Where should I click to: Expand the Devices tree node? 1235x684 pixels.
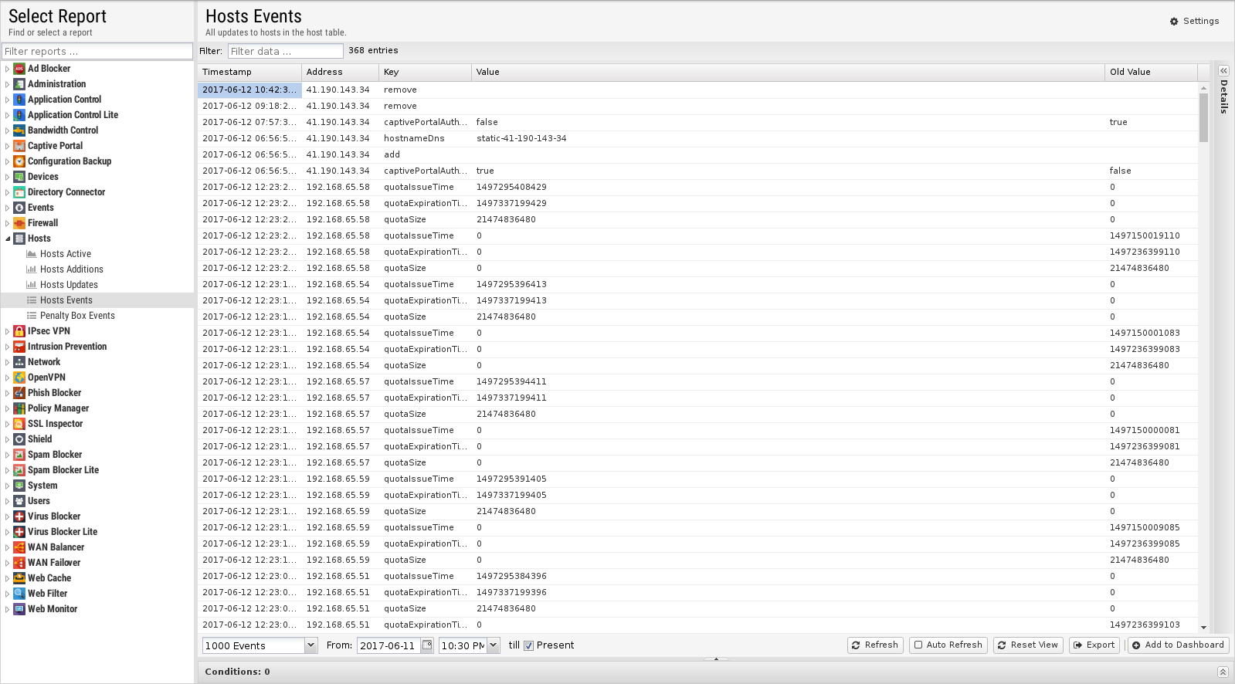tap(8, 177)
